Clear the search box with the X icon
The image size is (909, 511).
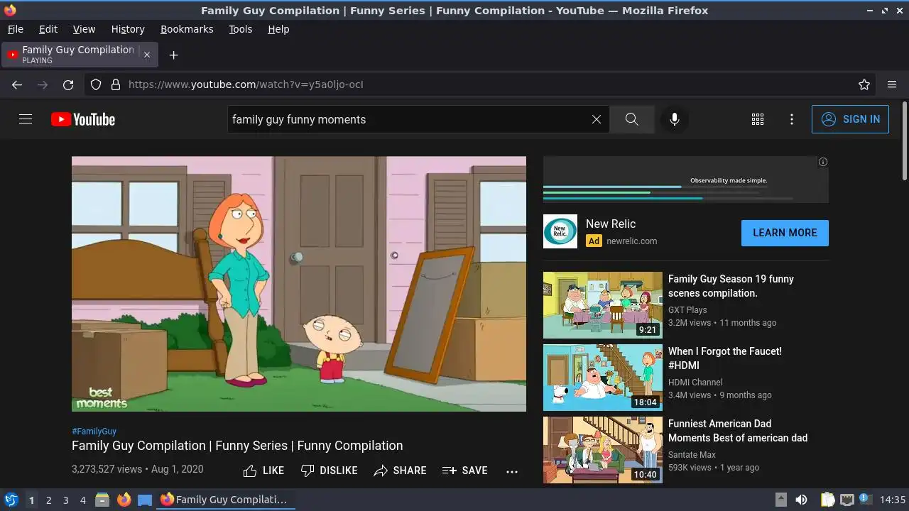click(x=597, y=119)
